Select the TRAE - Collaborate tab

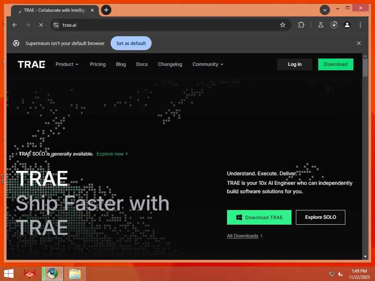click(x=55, y=10)
